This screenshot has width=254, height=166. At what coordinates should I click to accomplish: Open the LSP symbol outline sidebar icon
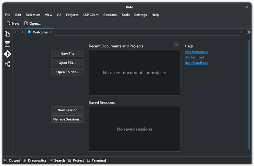pos(7,64)
